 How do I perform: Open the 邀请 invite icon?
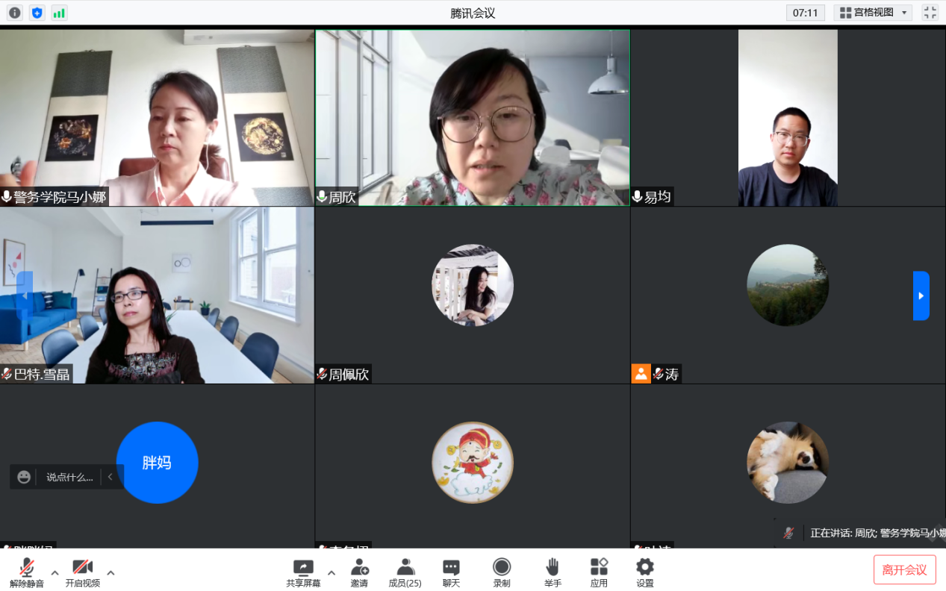coord(359,572)
